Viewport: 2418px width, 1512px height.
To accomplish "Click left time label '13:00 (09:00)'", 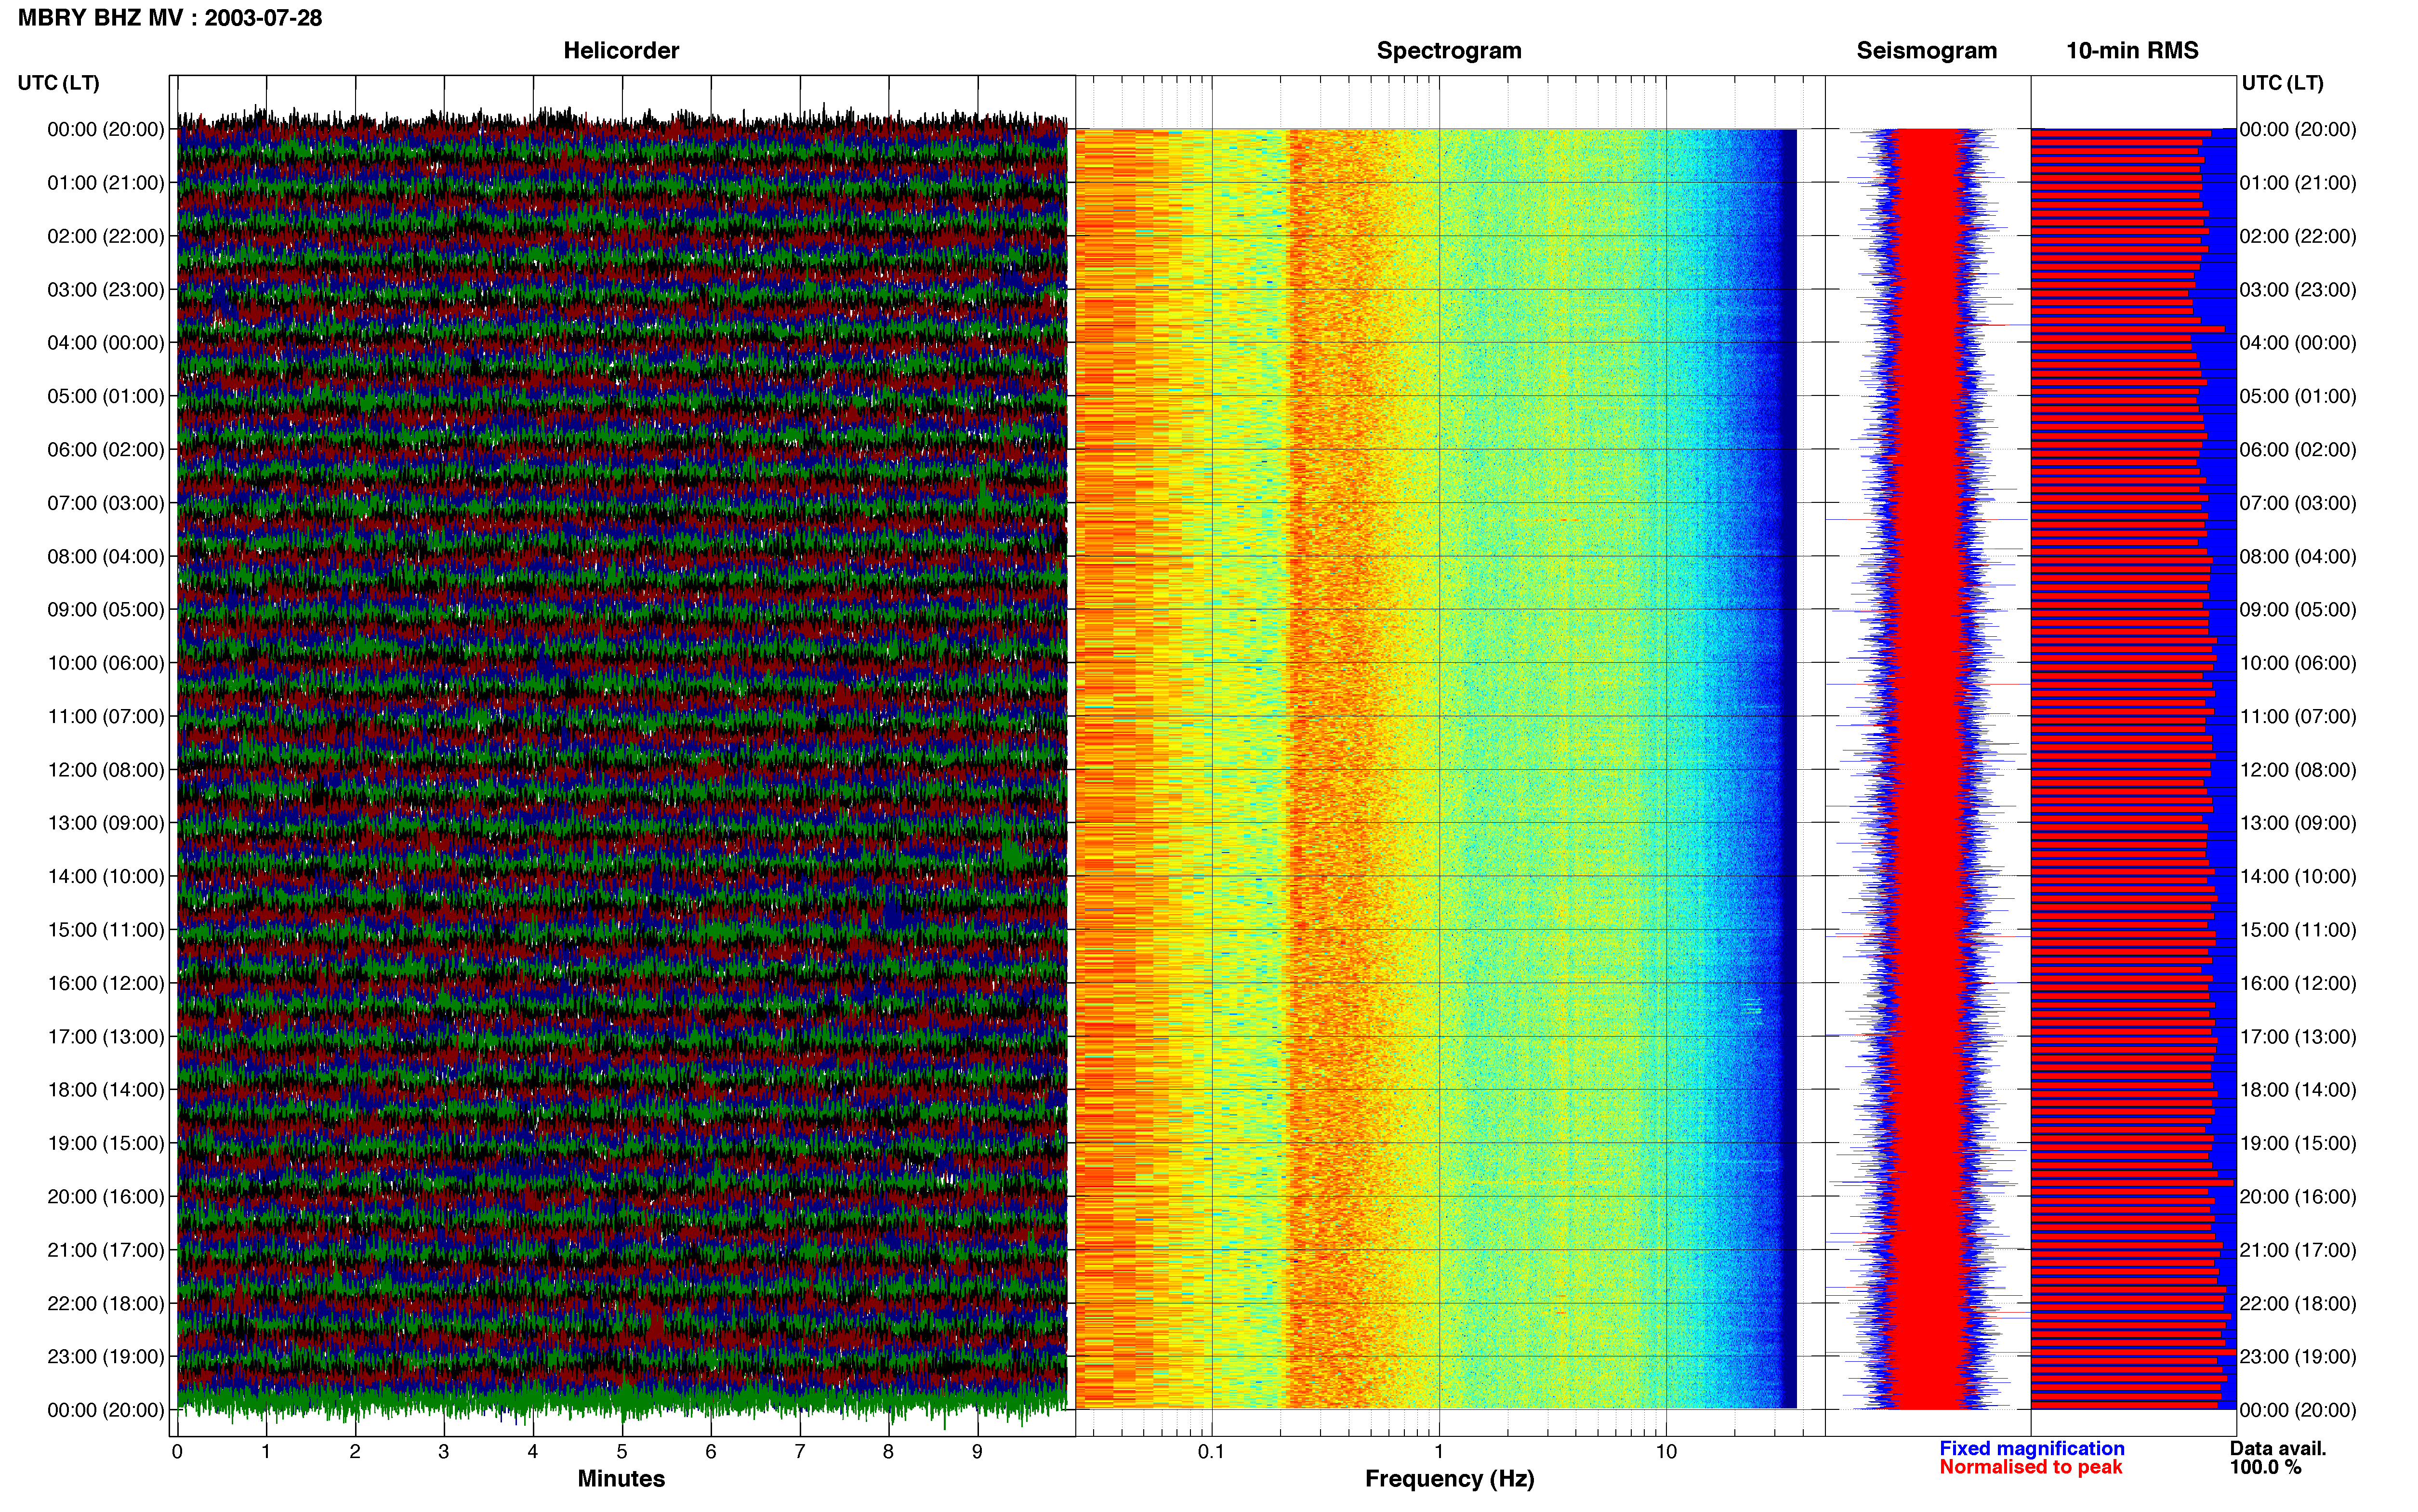I will coord(106,823).
